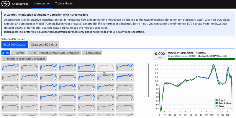Filter signals by All category
Viewport: 236px width, 118px height.
coord(6,53)
